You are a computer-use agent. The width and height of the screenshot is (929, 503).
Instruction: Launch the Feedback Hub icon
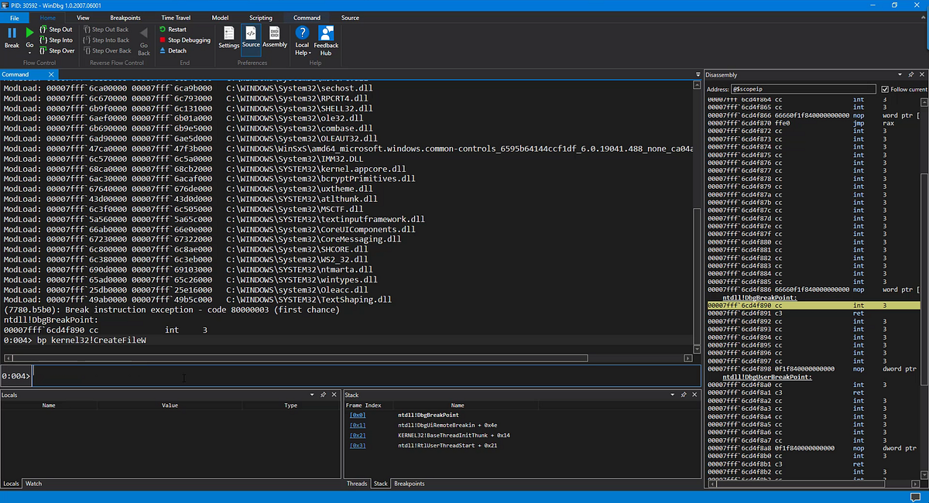point(326,34)
